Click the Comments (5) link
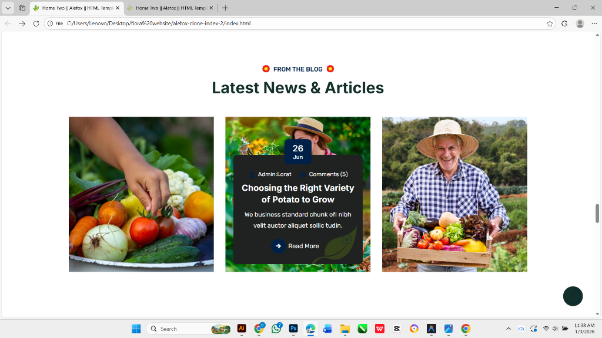602x338 pixels. pyautogui.click(x=328, y=174)
